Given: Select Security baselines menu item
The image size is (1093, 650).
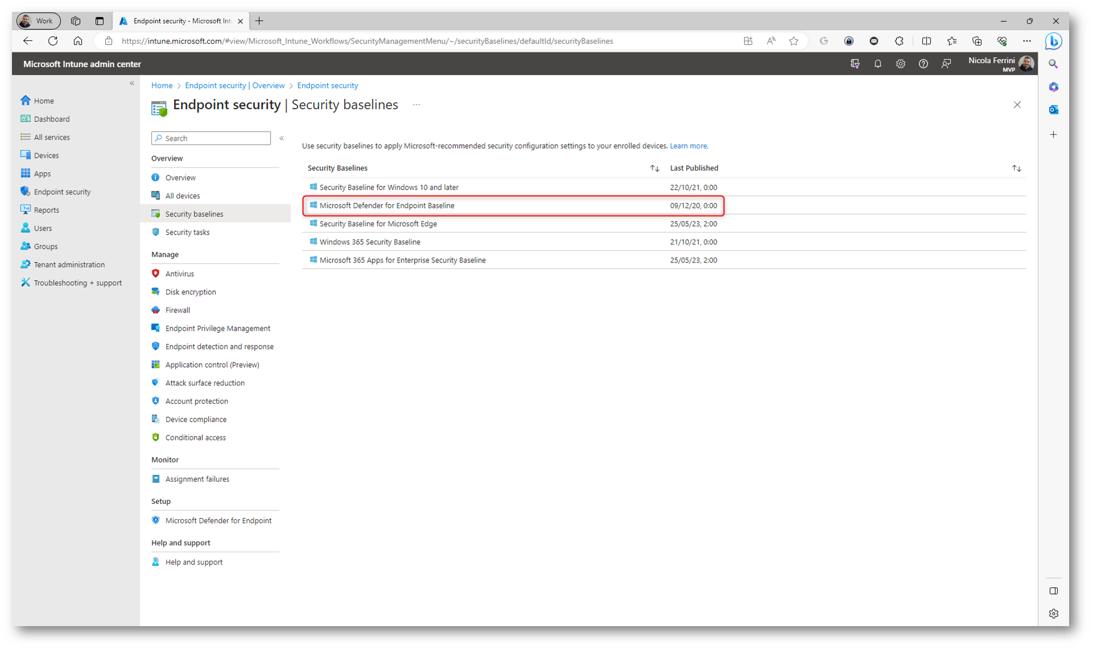Looking at the screenshot, I should (216, 214).
